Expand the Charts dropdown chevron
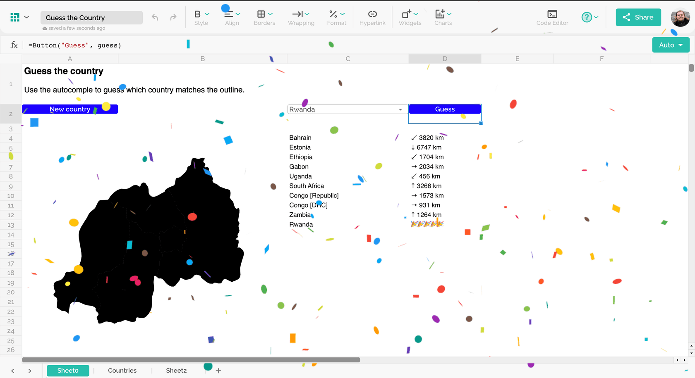Image resolution: width=695 pixels, height=378 pixels. (450, 14)
